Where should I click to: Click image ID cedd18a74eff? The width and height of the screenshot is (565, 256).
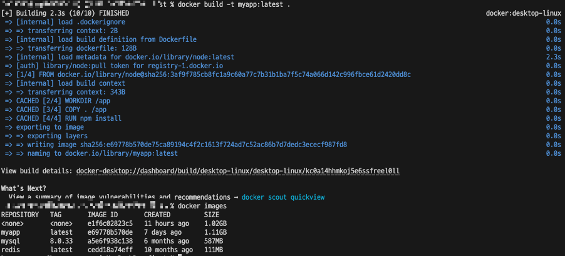(110, 250)
